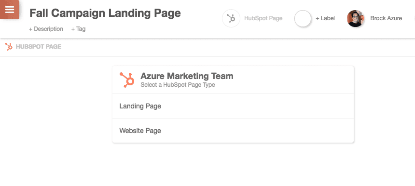Click the Fall Campaign Landing Page title
Viewport: 415px width, 186px height.
point(105,13)
